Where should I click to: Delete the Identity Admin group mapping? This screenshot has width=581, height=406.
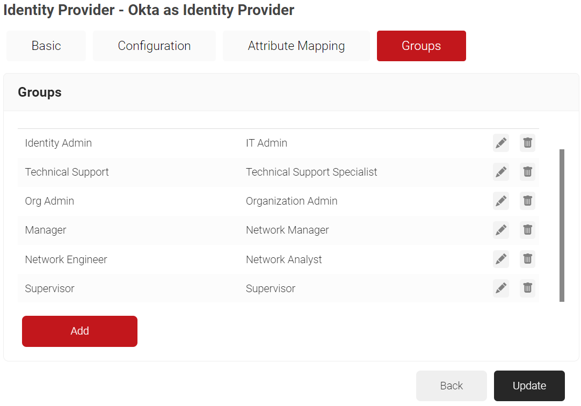click(x=527, y=143)
